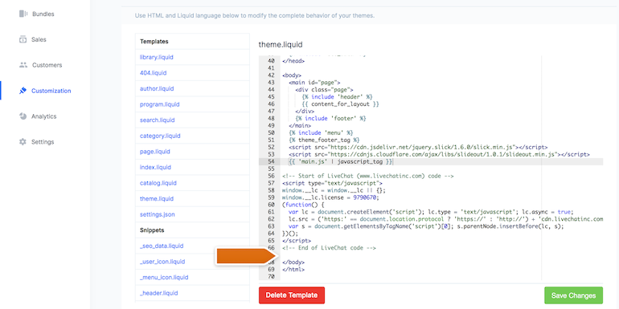Click the include 'menu' code line
The width and height of the screenshot is (619, 309).
[x=321, y=132]
